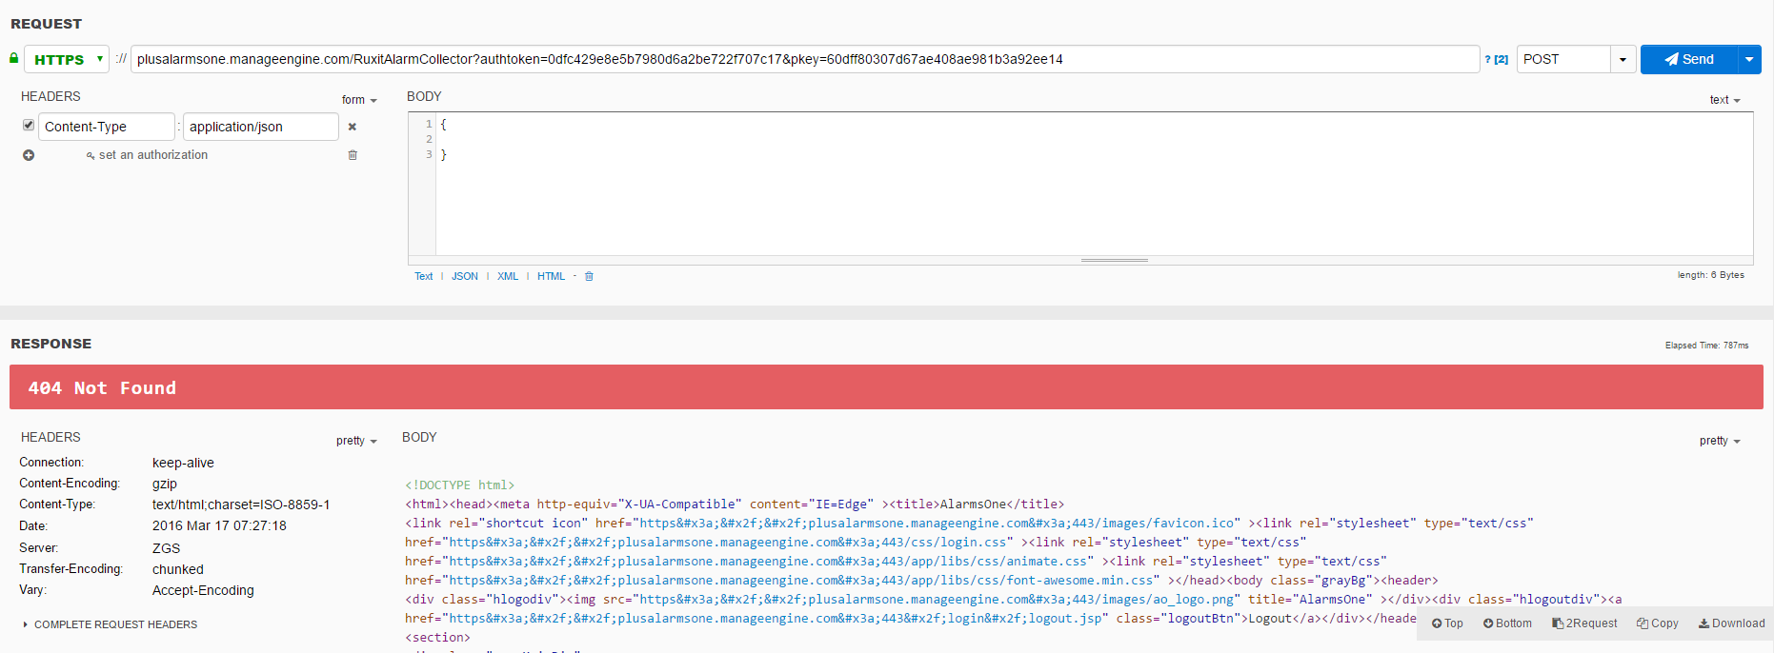The width and height of the screenshot is (1774, 653).
Task: Open the request body text dropdown
Action: pyautogui.click(x=1724, y=100)
